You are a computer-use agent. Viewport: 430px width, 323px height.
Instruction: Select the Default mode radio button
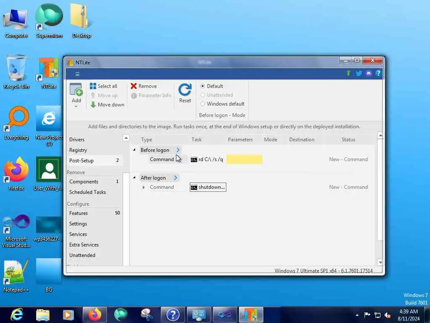tap(202, 86)
